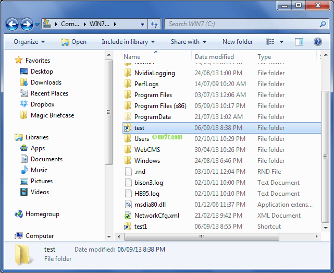Expand arrow after WIN7 breadcrumb
This screenshot has width=334, height=273.
(115, 25)
